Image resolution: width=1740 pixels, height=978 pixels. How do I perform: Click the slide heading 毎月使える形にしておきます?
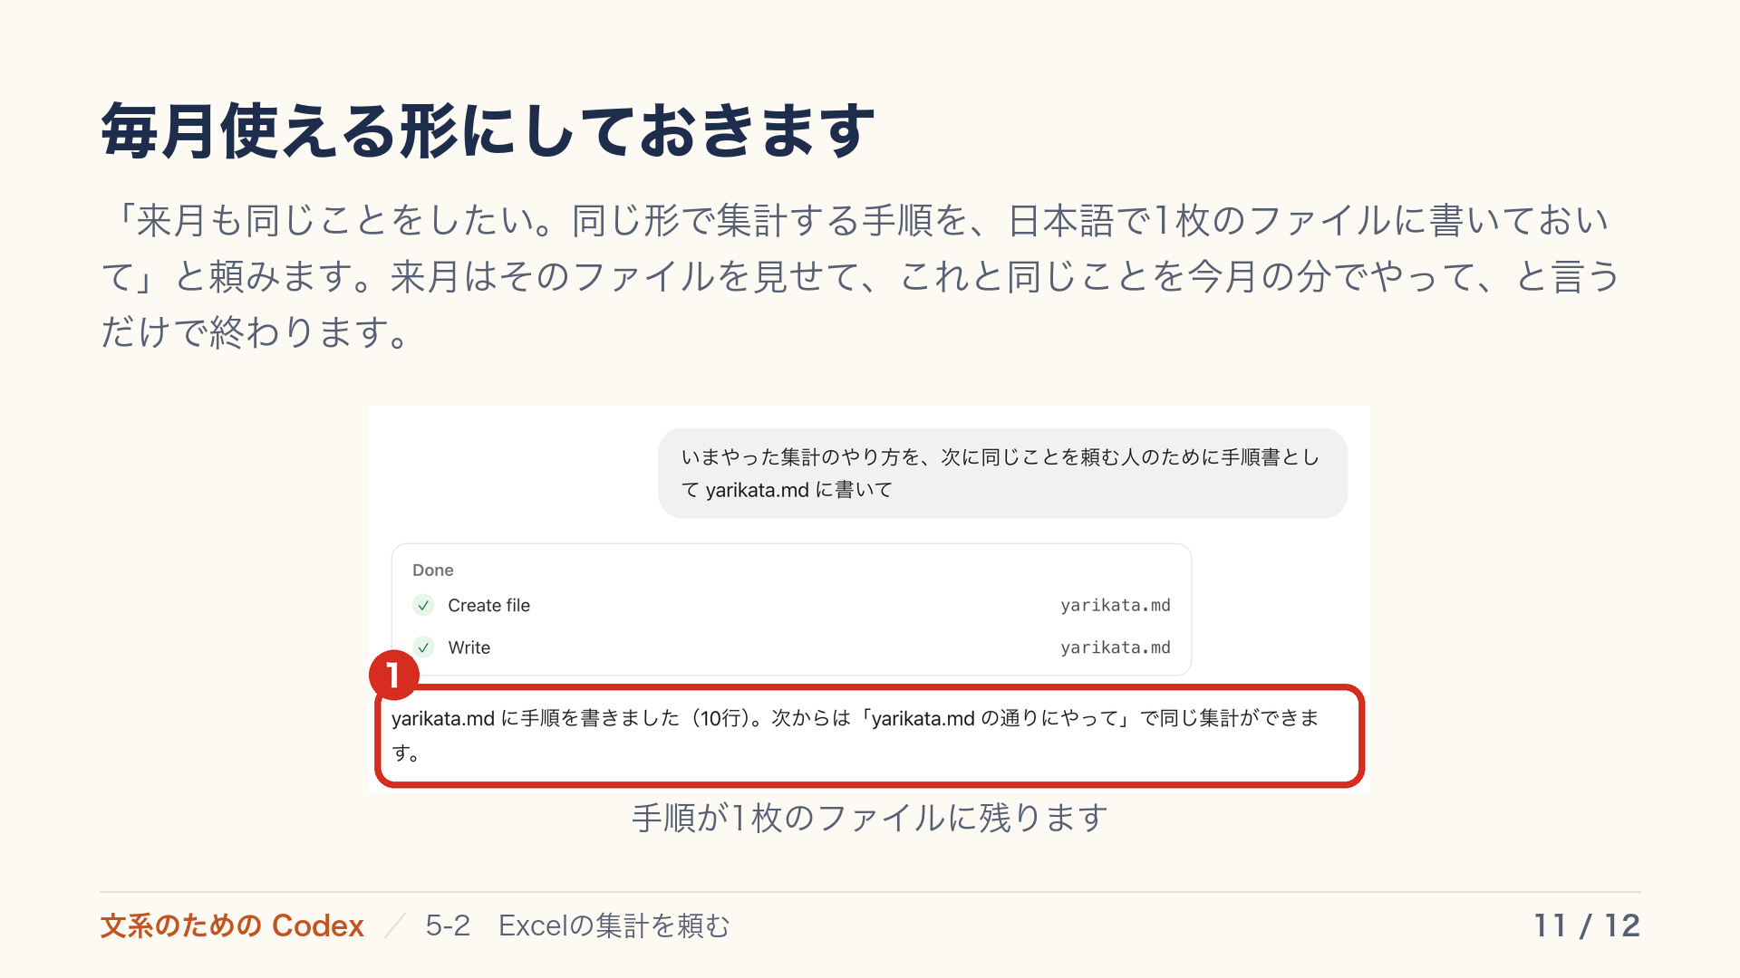pyautogui.click(x=488, y=131)
